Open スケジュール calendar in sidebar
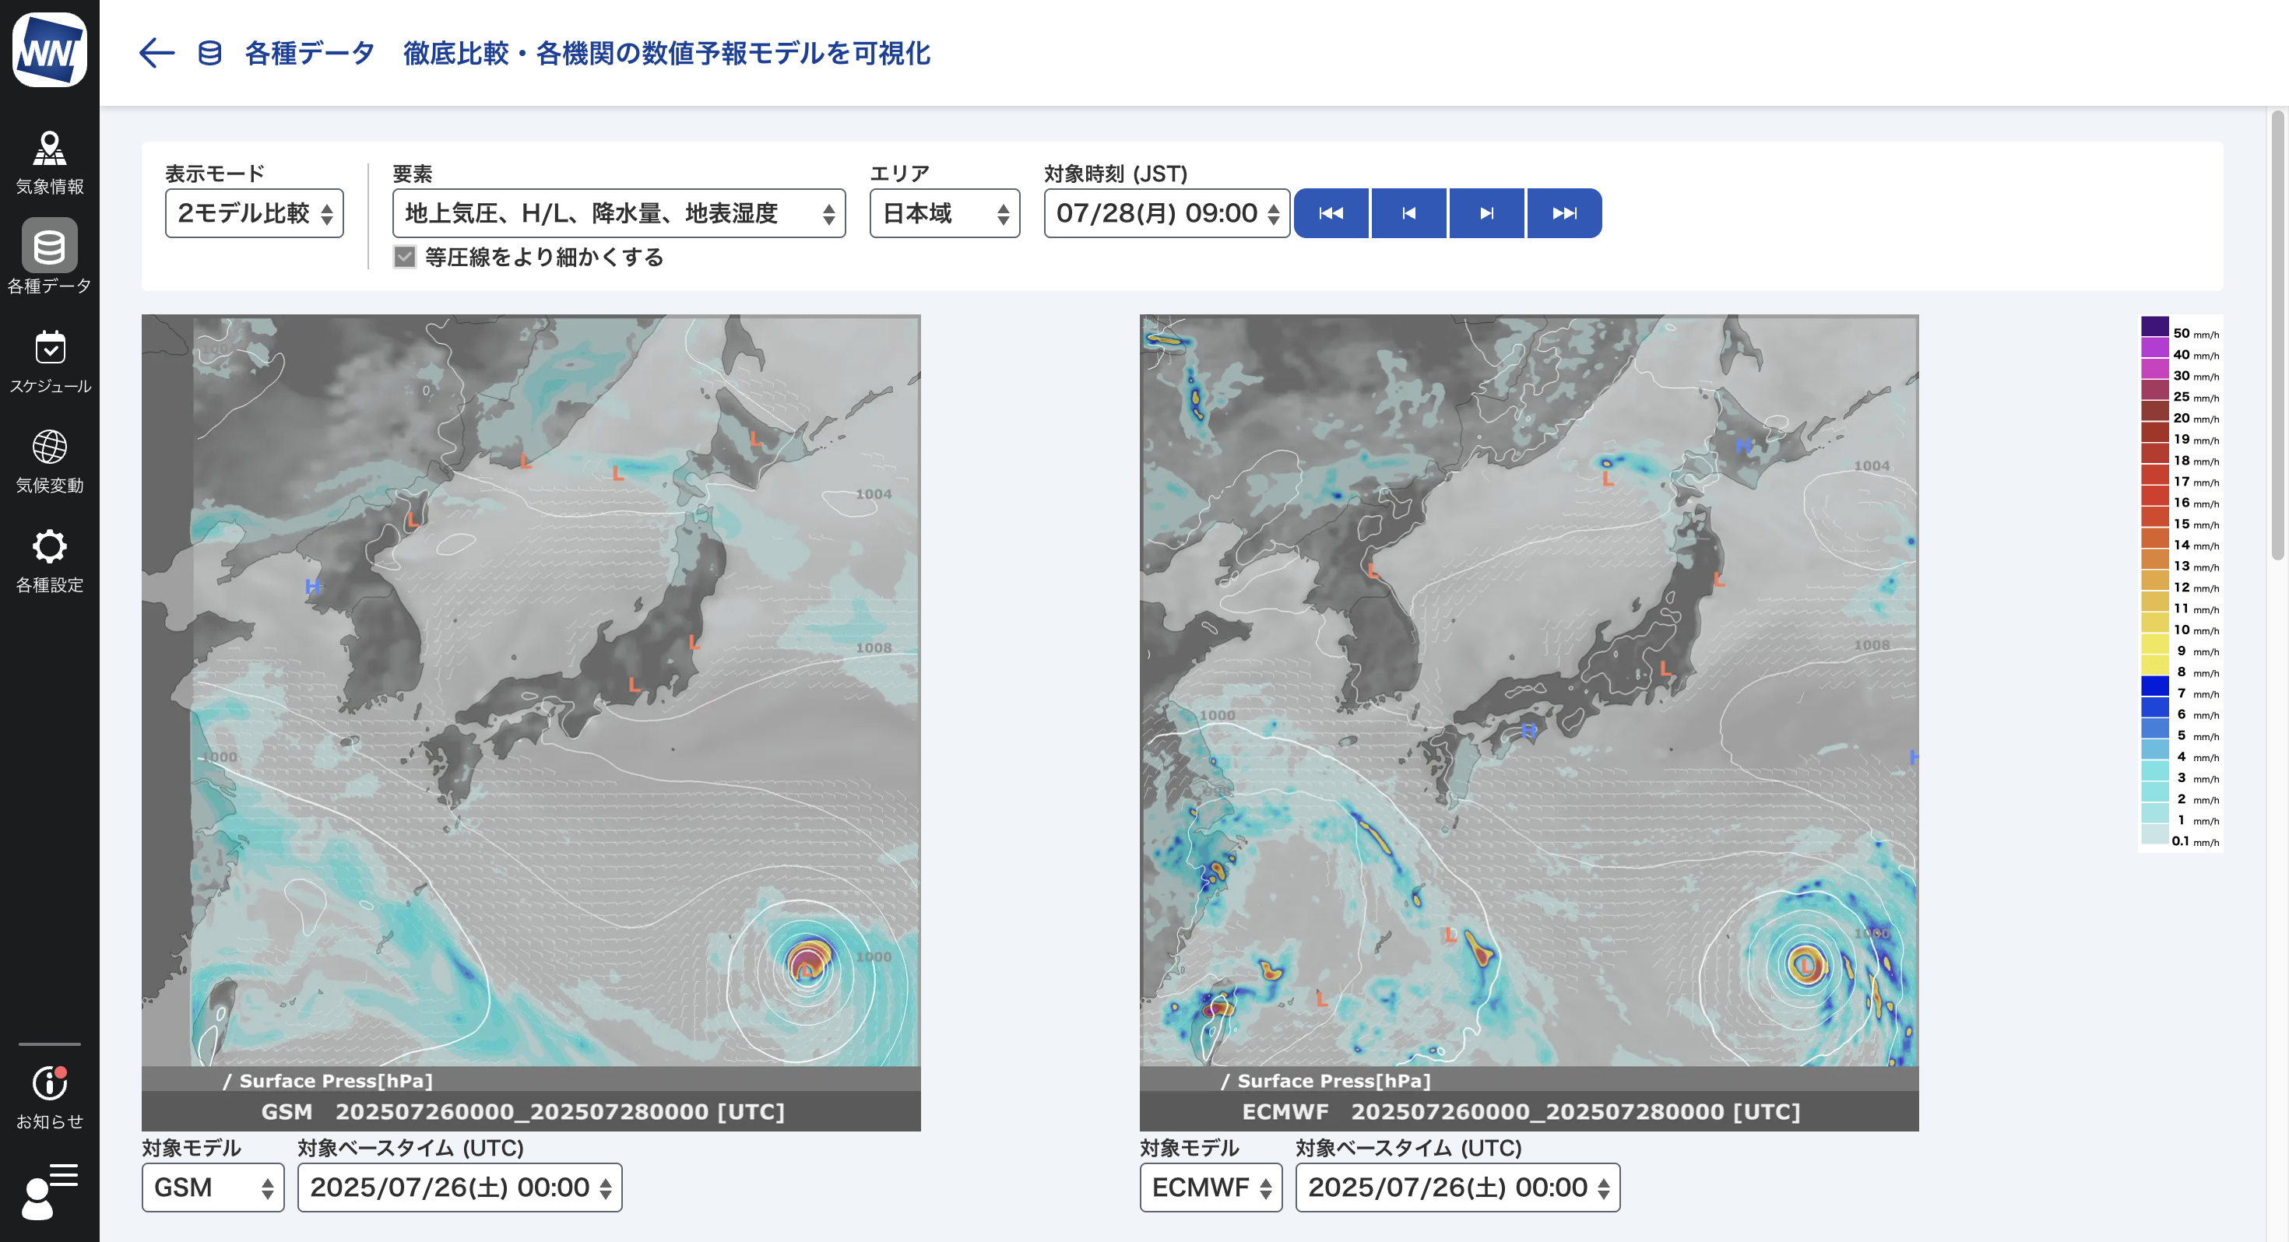The height and width of the screenshot is (1242, 2289). click(x=50, y=363)
